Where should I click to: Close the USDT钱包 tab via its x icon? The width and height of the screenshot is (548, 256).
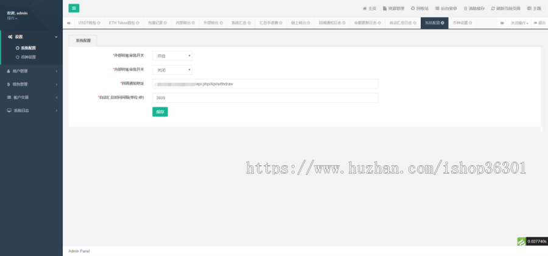coord(99,23)
